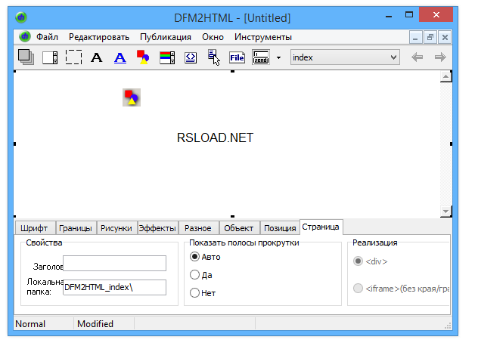Select the colored shapes image tool in toolbar
478x349 pixels.
(x=143, y=57)
